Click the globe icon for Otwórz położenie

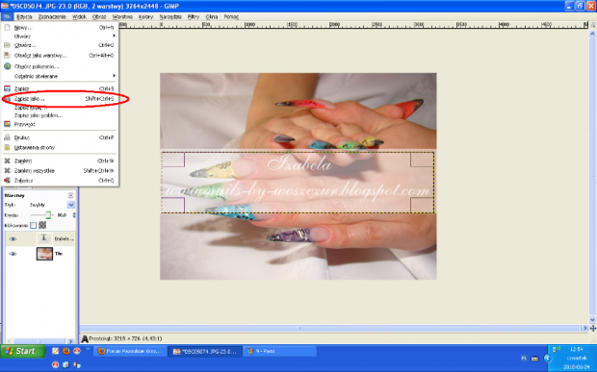tap(8, 66)
